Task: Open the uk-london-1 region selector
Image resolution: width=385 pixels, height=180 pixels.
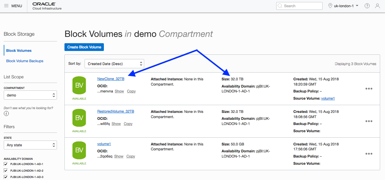Action: coord(344,6)
